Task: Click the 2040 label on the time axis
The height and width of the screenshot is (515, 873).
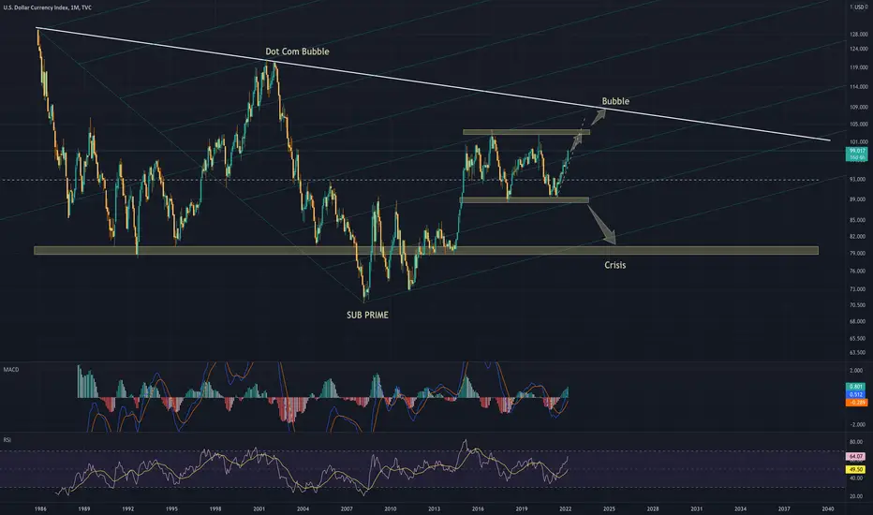Action: click(828, 508)
